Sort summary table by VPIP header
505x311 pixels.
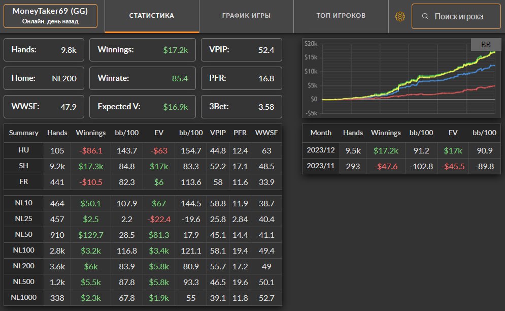[218, 133]
